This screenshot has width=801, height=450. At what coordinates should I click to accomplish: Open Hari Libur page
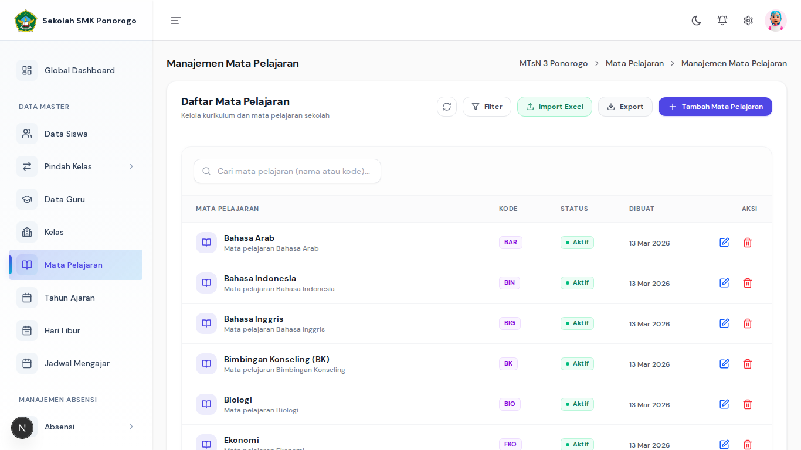[76, 330]
